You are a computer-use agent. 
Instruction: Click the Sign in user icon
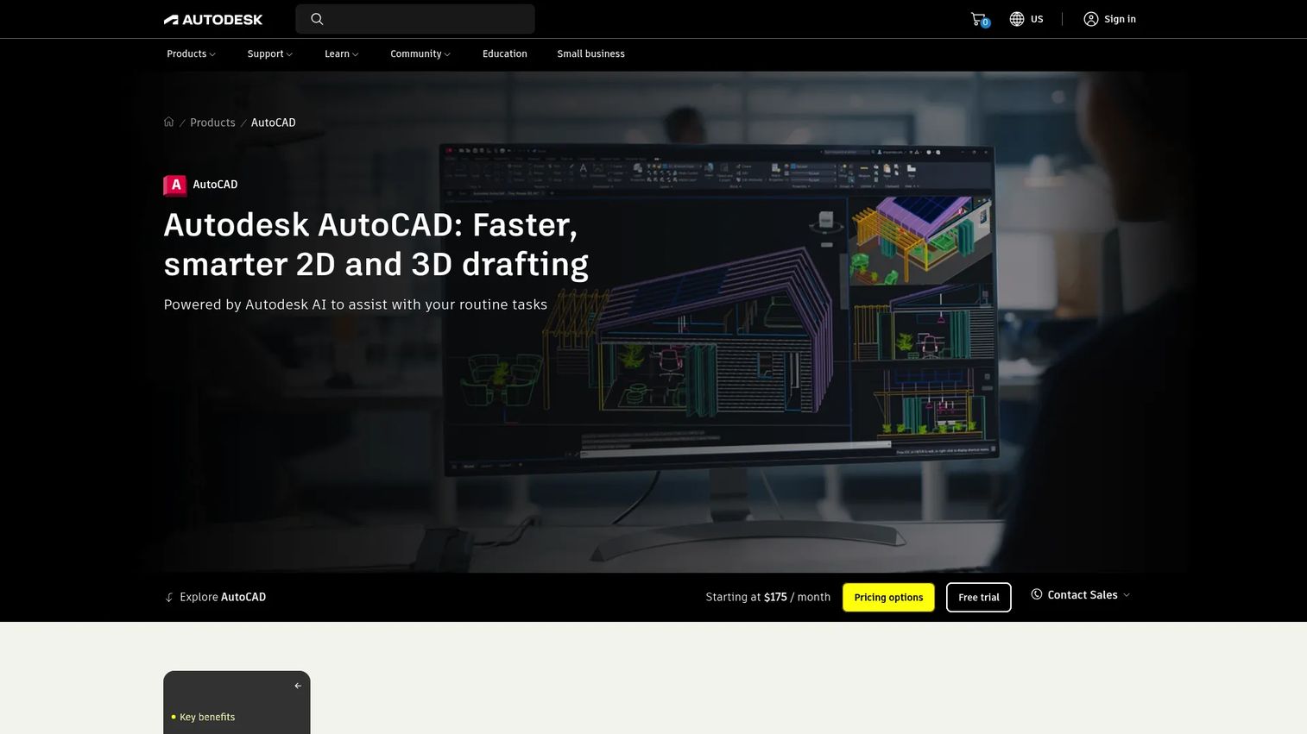click(1091, 19)
